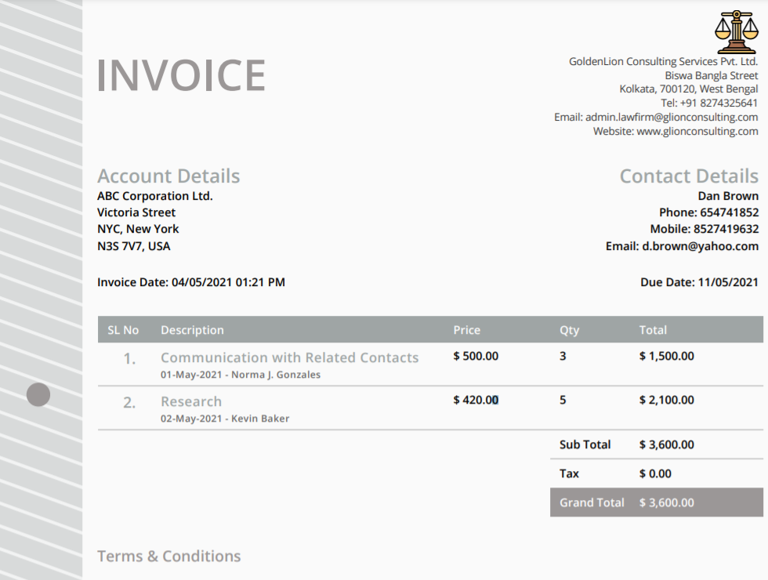This screenshot has width=768, height=580.
Task: Click the NYC, New York line
Action: click(138, 229)
